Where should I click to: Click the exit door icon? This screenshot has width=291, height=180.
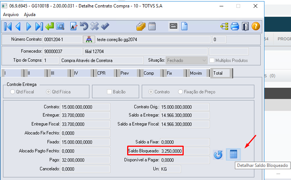245,26
